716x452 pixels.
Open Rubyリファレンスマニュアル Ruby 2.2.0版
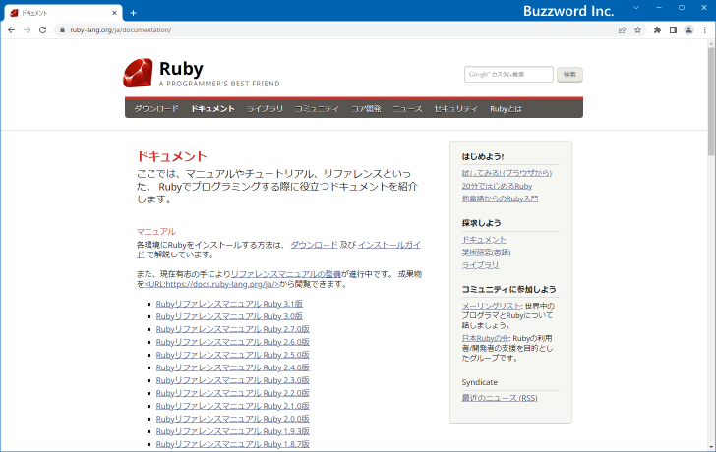pos(232,393)
